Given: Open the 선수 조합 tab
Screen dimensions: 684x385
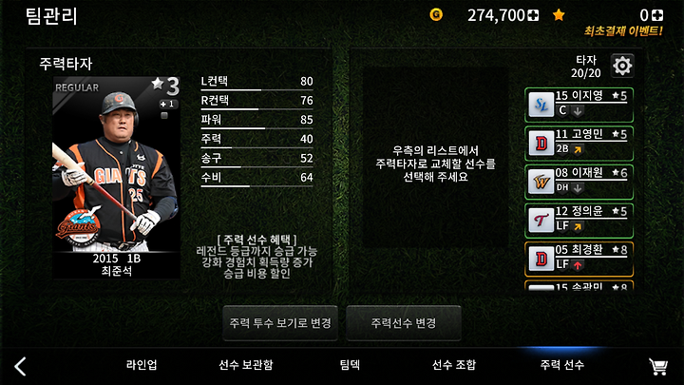Looking at the screenshot, I should click(x=454, y=364).
